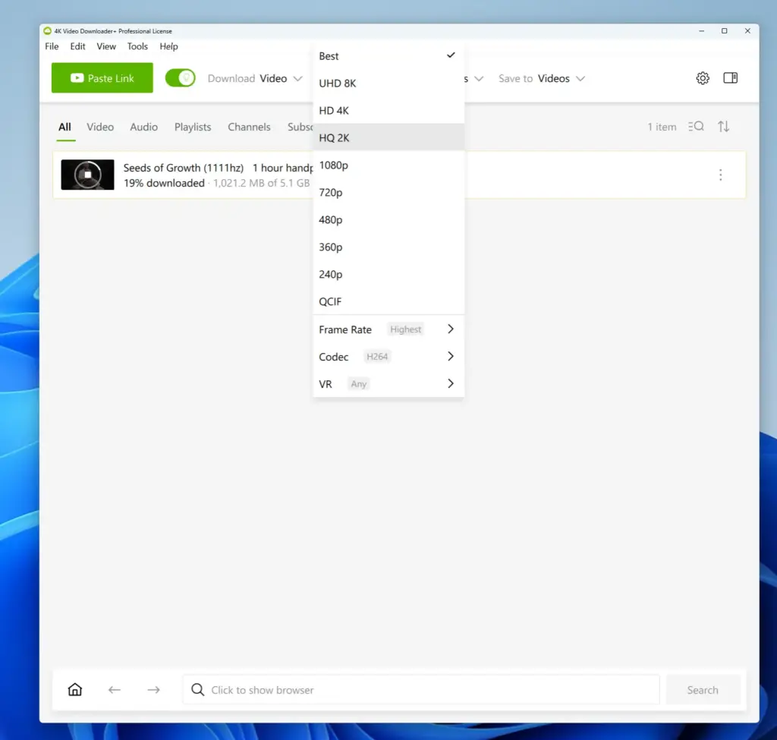Screen dimensions: 777x740
Task: Choose QCIF quality
Action: tap(389, 301)
